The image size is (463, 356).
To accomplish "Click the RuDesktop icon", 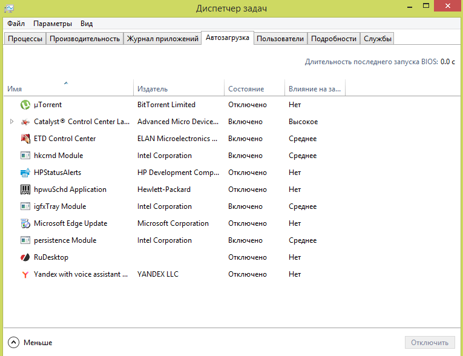I will (x=25, y=257).
